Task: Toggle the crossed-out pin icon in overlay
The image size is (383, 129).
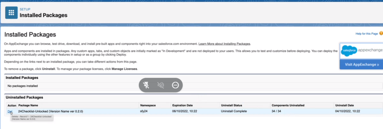Action: (x=146, y=85)
